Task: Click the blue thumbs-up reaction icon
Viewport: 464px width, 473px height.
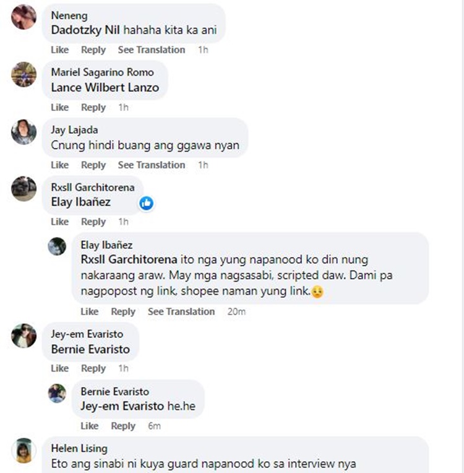Action: tap(146, 203)
